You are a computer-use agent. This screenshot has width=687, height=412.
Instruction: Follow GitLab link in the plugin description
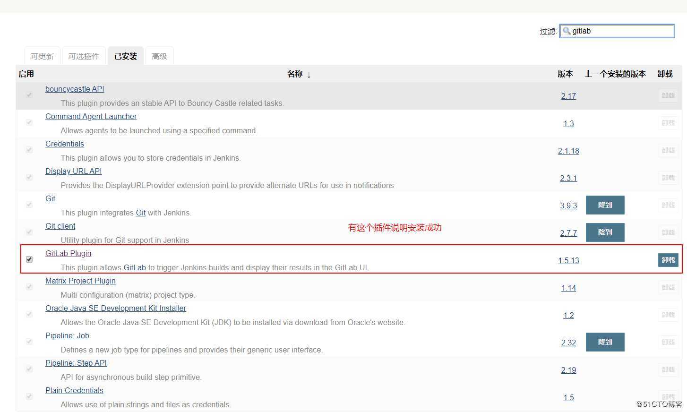pyautogui.click(x=135, y=267)
